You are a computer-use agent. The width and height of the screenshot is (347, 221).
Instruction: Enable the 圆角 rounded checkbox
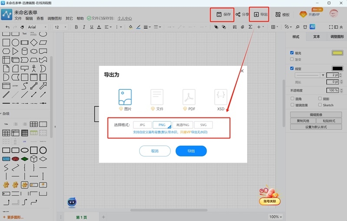292,98
